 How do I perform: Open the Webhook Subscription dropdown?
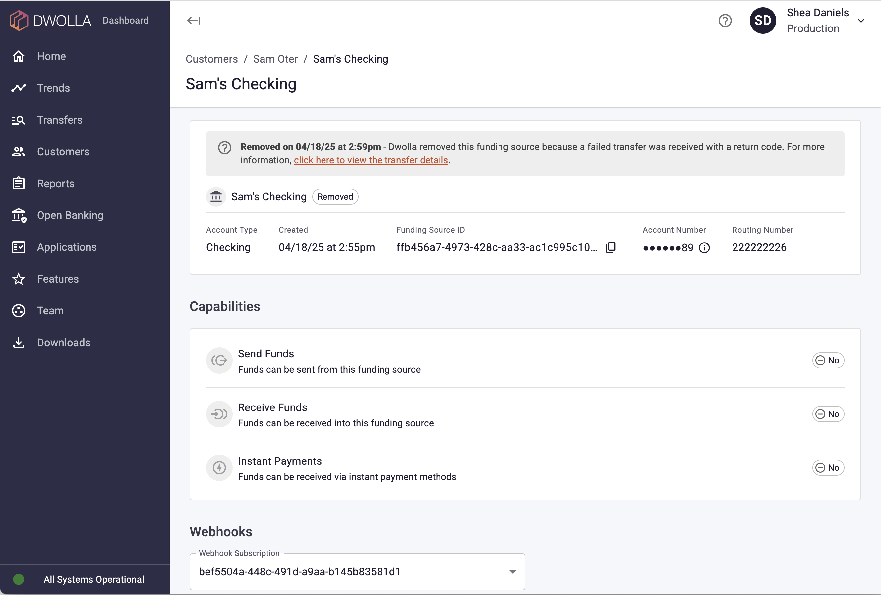[x=357, y=572]
